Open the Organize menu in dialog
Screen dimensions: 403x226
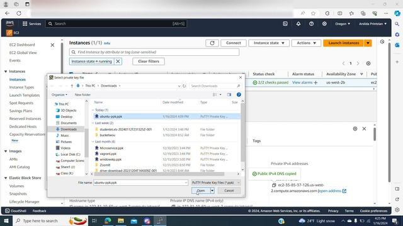pyautogui.click(x=59, y=95)
